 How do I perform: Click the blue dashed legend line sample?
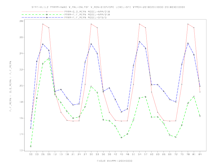(43, 18)
